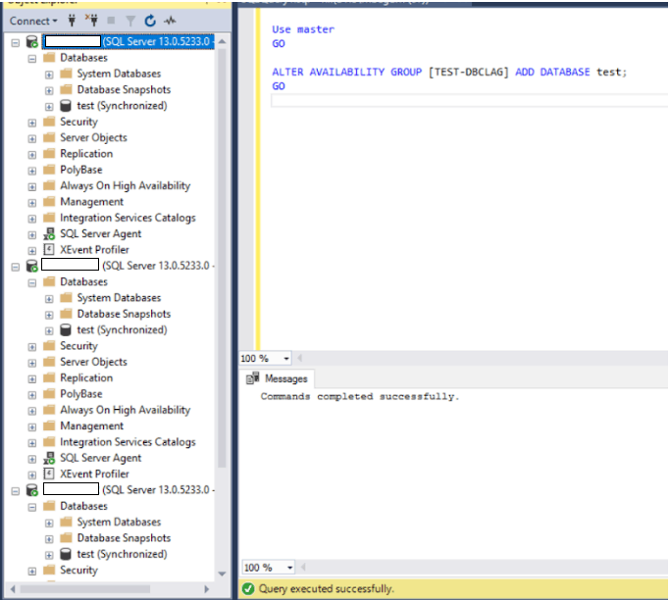Viewport: 670px width, 600px height.
Task: Click the Object Explorer horizontal scroll left arrow
Action: coord(14,589)
